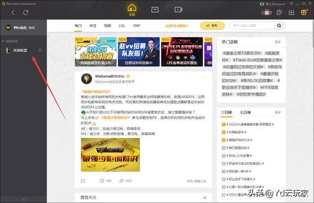Image resolution: width=314 pixels, height=203 pixels.
Task: Focus the user/topic search field
Action: 252,25
